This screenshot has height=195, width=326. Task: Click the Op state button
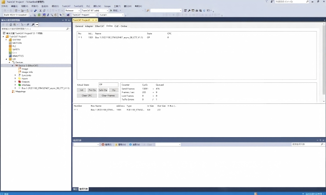[114, 90]
